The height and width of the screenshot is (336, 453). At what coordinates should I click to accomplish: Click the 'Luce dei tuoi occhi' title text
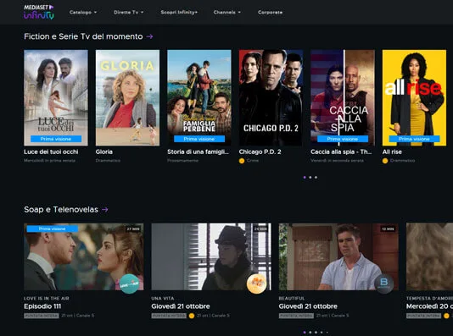[x=51, y=151]
